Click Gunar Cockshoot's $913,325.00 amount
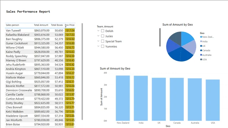Image resolution: width=228 pixels, height=128 pixels. [42, 43]
